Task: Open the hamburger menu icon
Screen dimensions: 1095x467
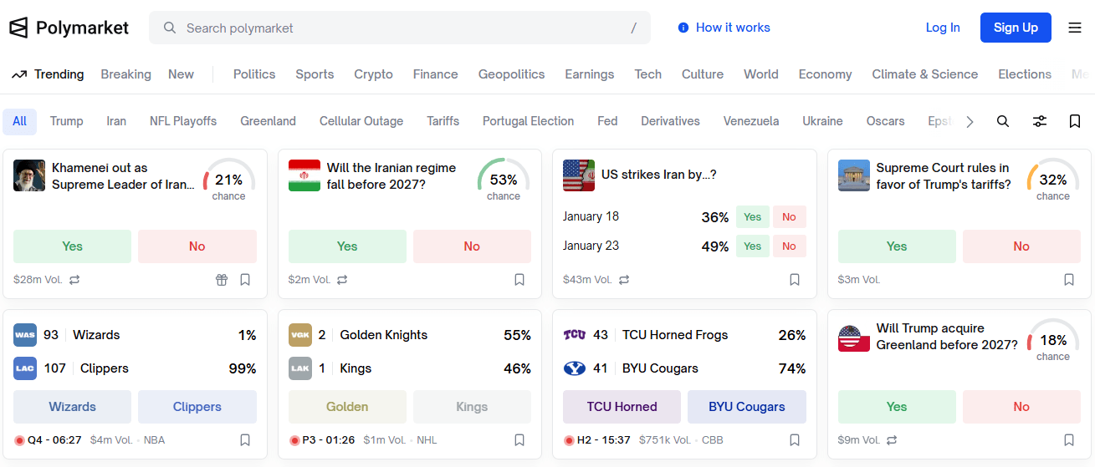Action: click(1075, 28)
